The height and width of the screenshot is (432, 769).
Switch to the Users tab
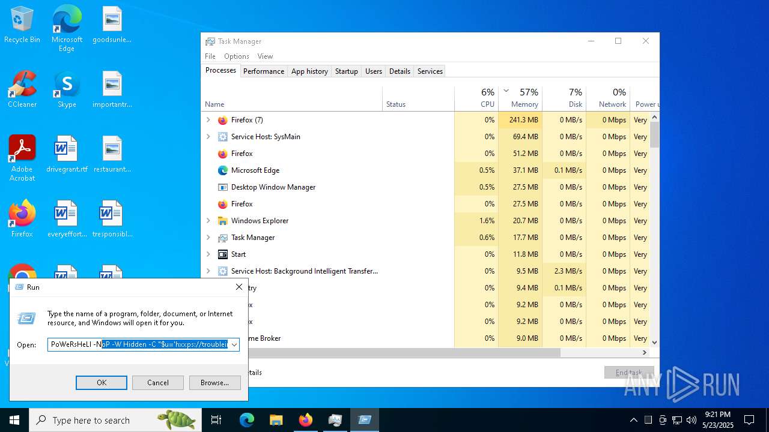click(x=374, y=71)
